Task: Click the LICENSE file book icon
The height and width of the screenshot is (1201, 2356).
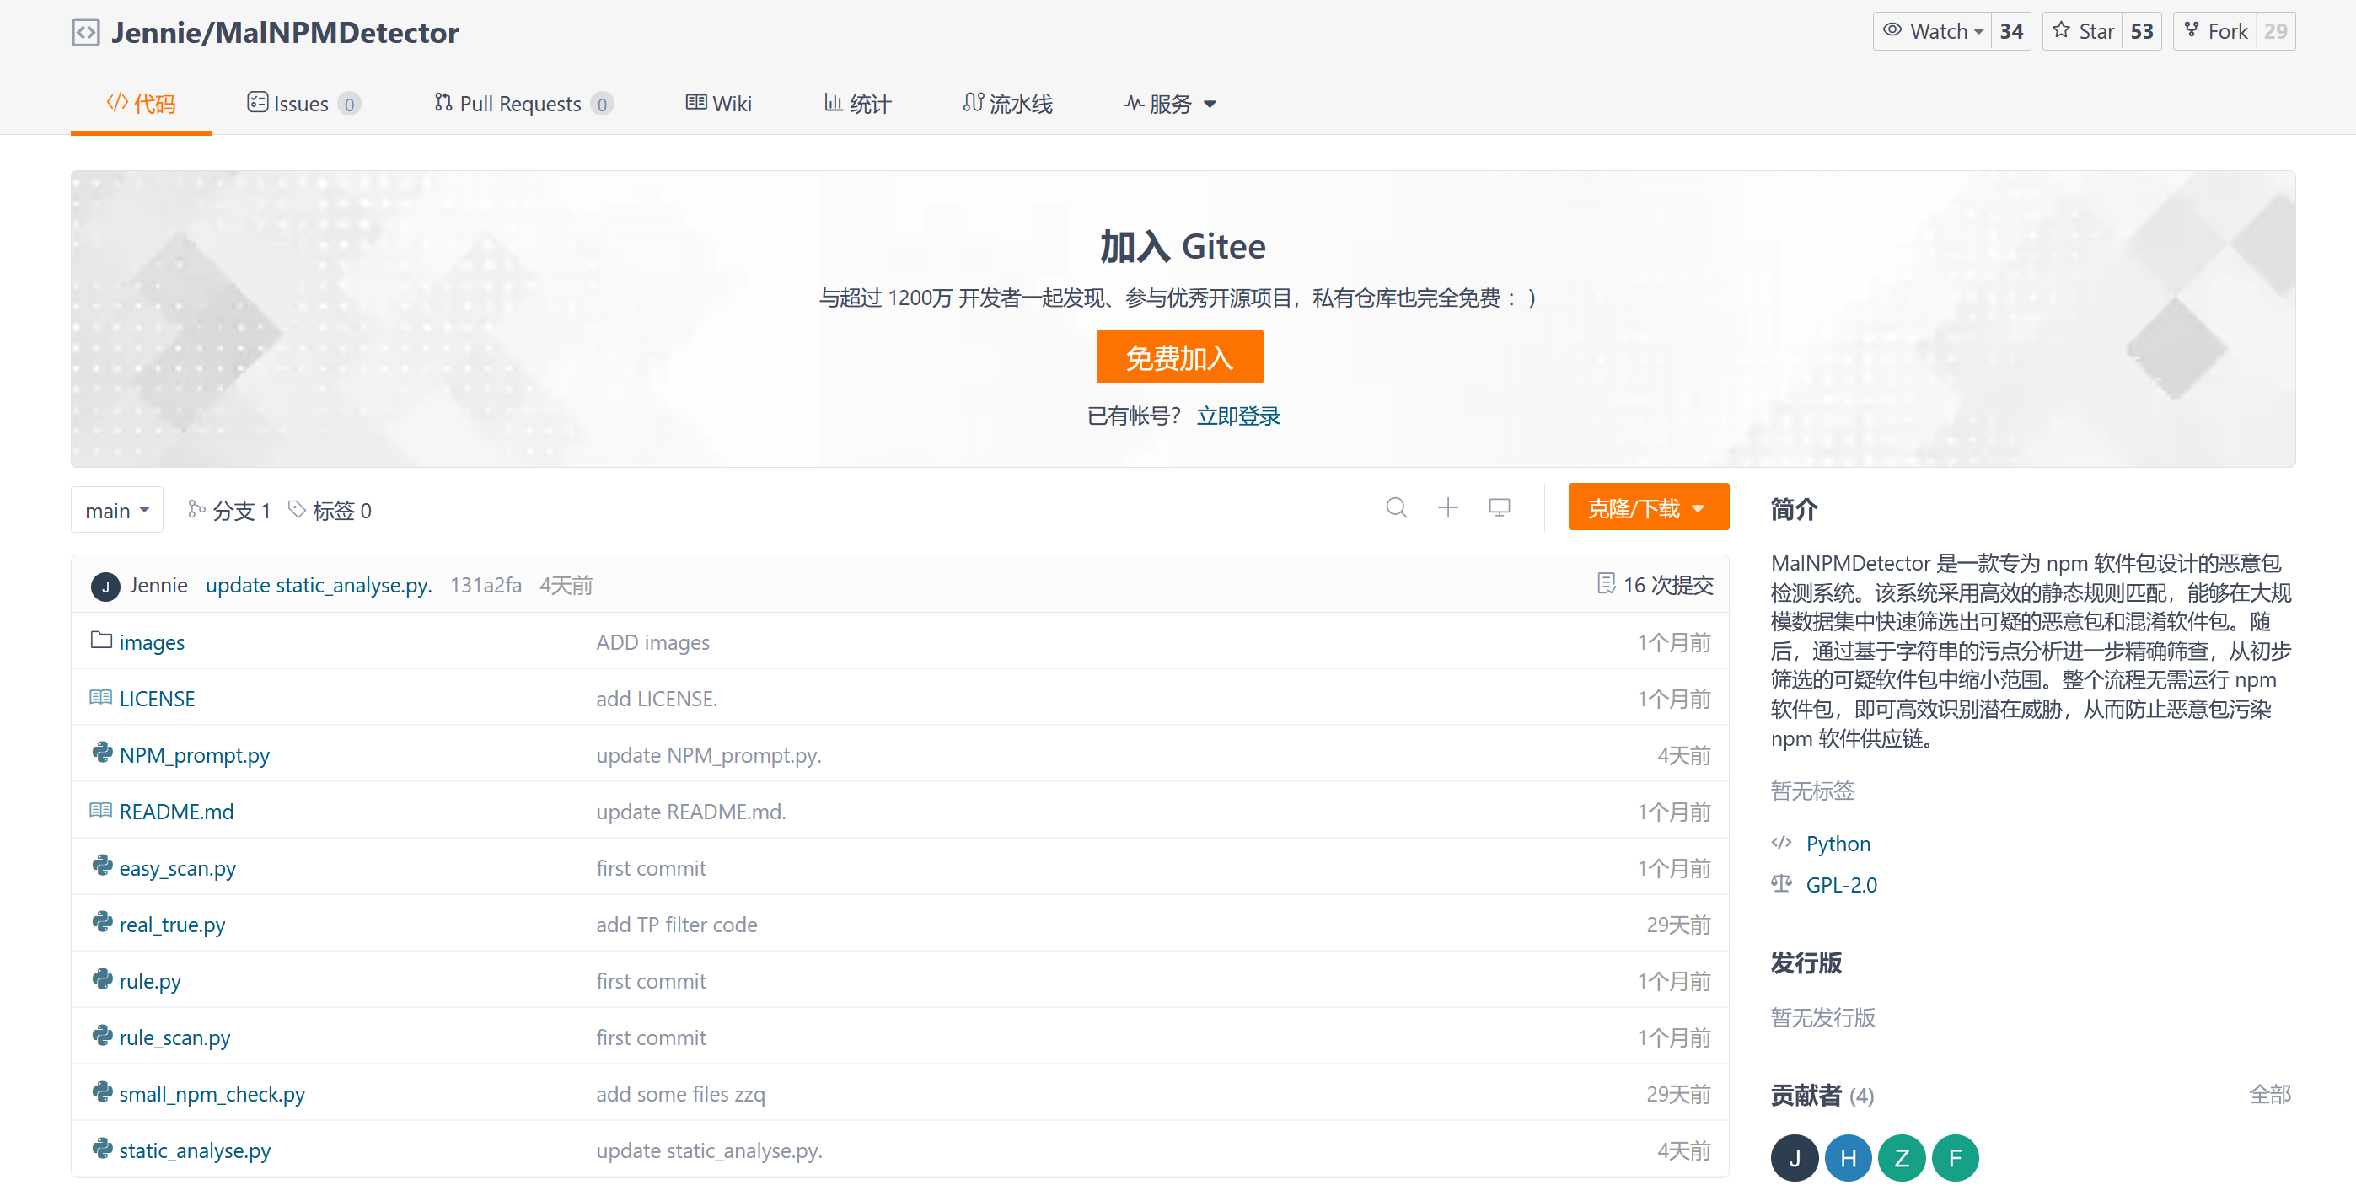Action: click(x=100, y=697)
